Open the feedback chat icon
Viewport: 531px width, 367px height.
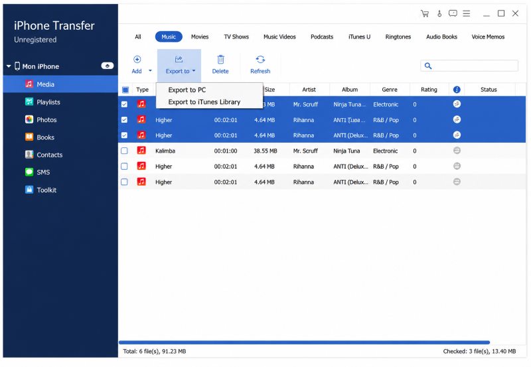point(453,13)
